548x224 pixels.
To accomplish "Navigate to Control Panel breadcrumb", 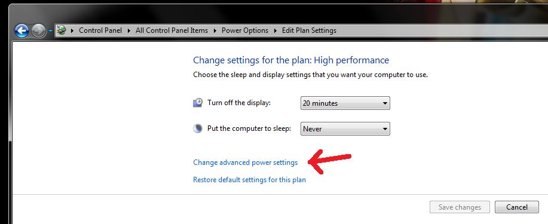I will (x=100, y=30).
